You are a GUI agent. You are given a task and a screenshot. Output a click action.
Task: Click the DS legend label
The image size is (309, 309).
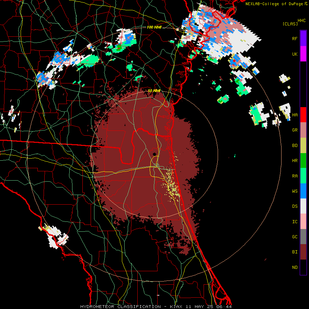click(x=295, y=206)
